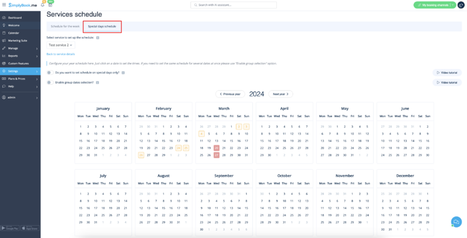467x238 pixels.
Task: Click the Calendar sidebar icon
Action: [4, 33]
